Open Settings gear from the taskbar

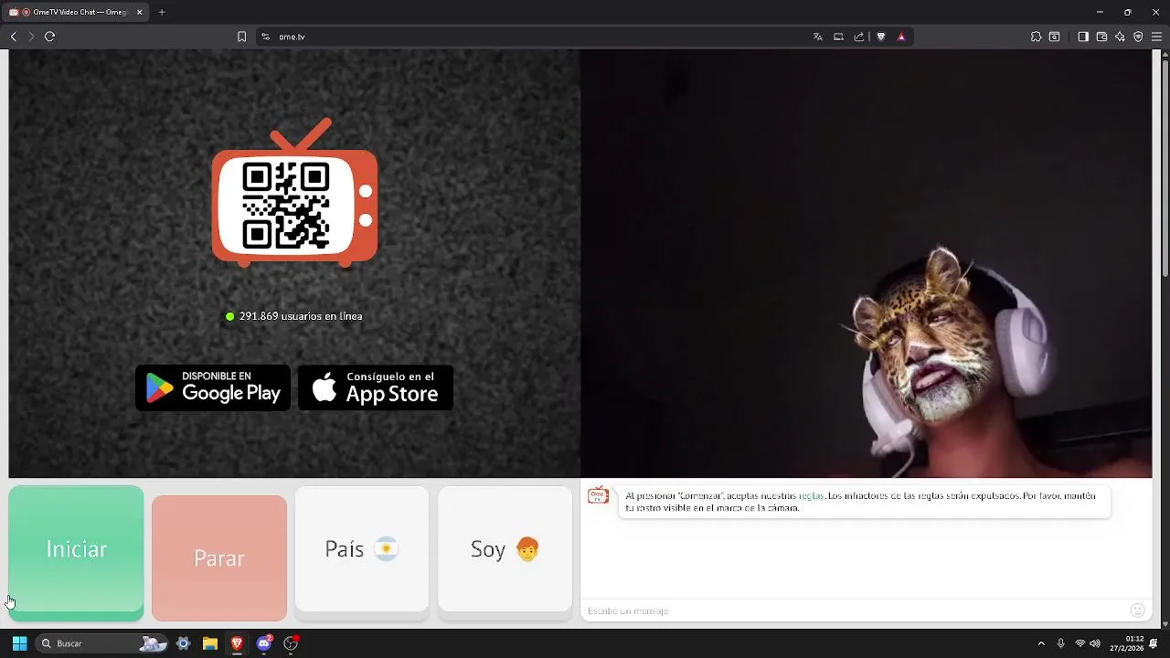click(x=183, y=643)
